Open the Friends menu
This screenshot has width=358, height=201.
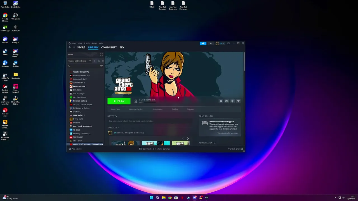(x=87, y=43)
